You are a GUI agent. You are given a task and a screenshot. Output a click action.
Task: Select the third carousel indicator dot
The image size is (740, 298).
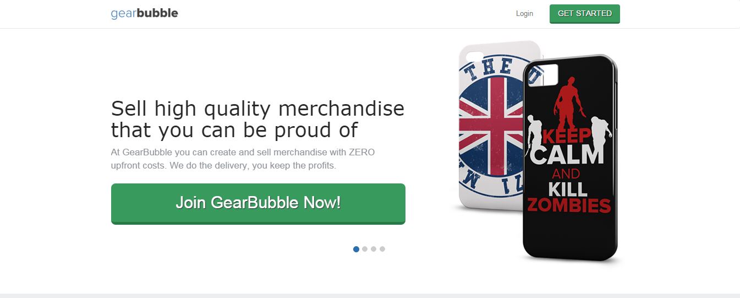[x=374, y=249]
